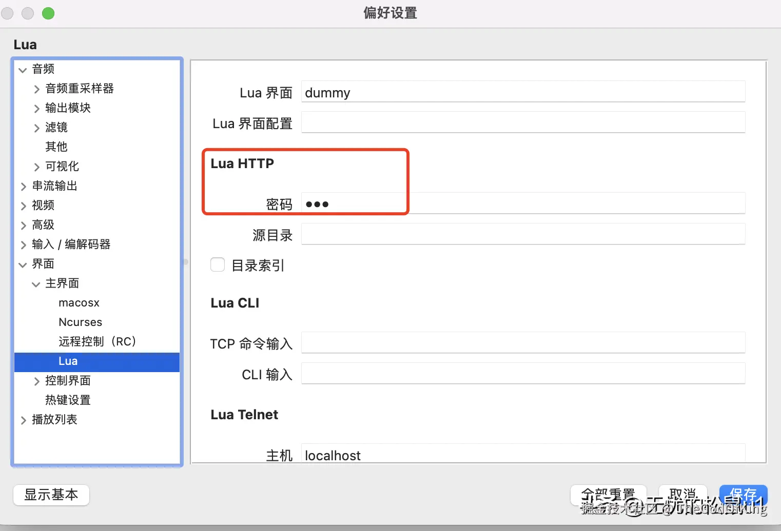Click the 取消 button

point(682,494)
